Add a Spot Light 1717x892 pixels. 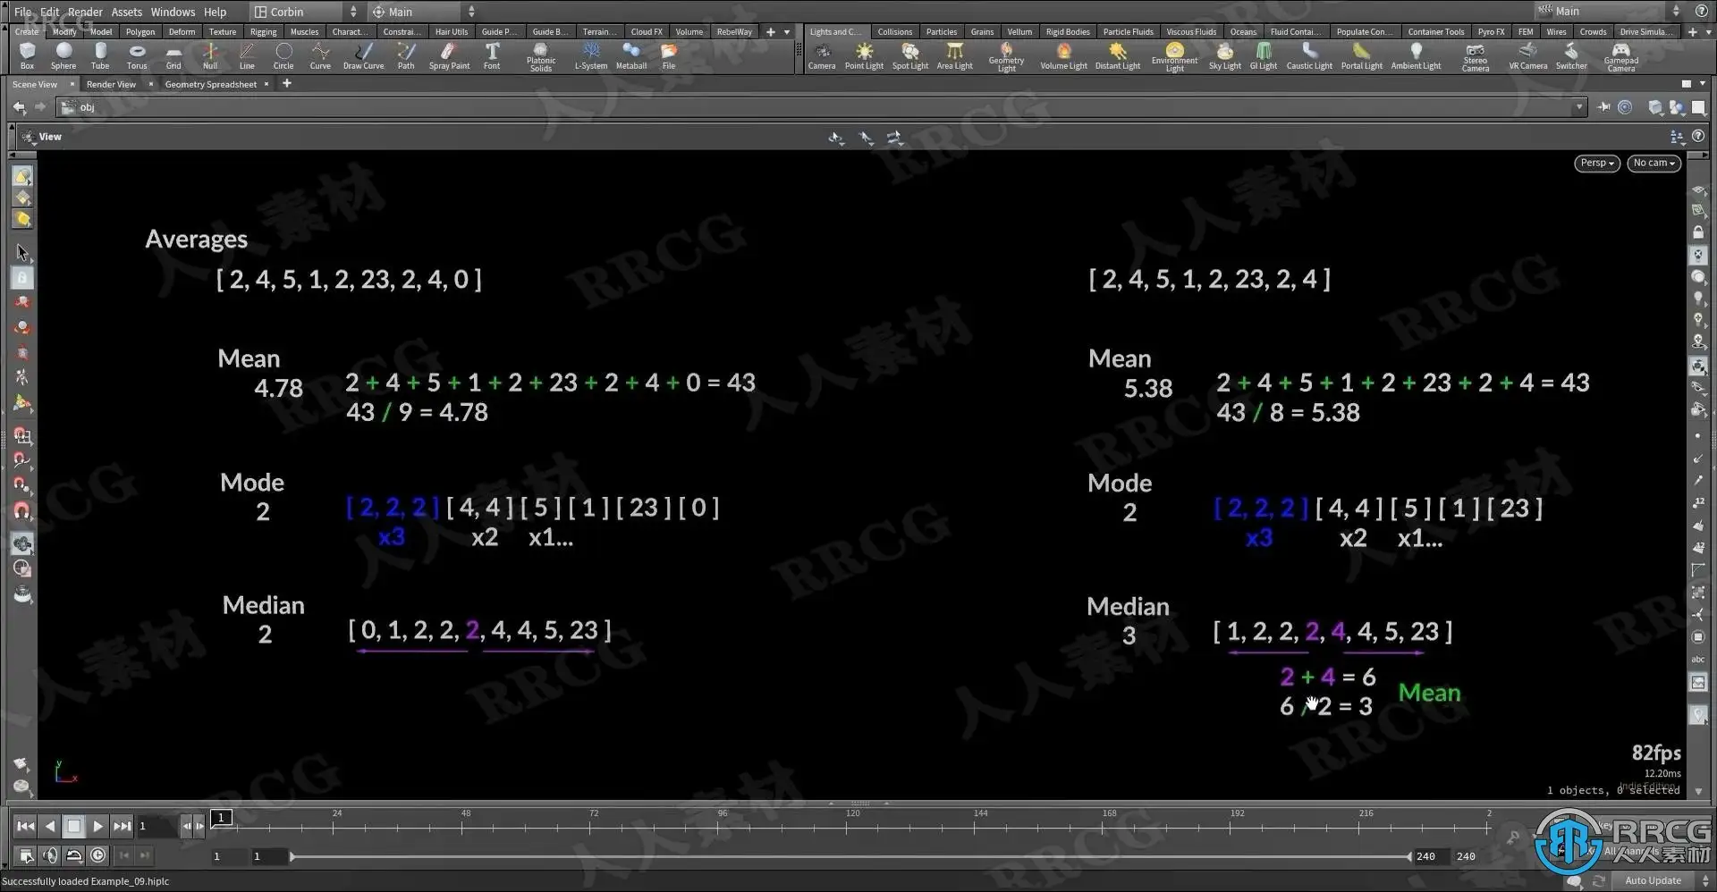[x=910, y=56]
